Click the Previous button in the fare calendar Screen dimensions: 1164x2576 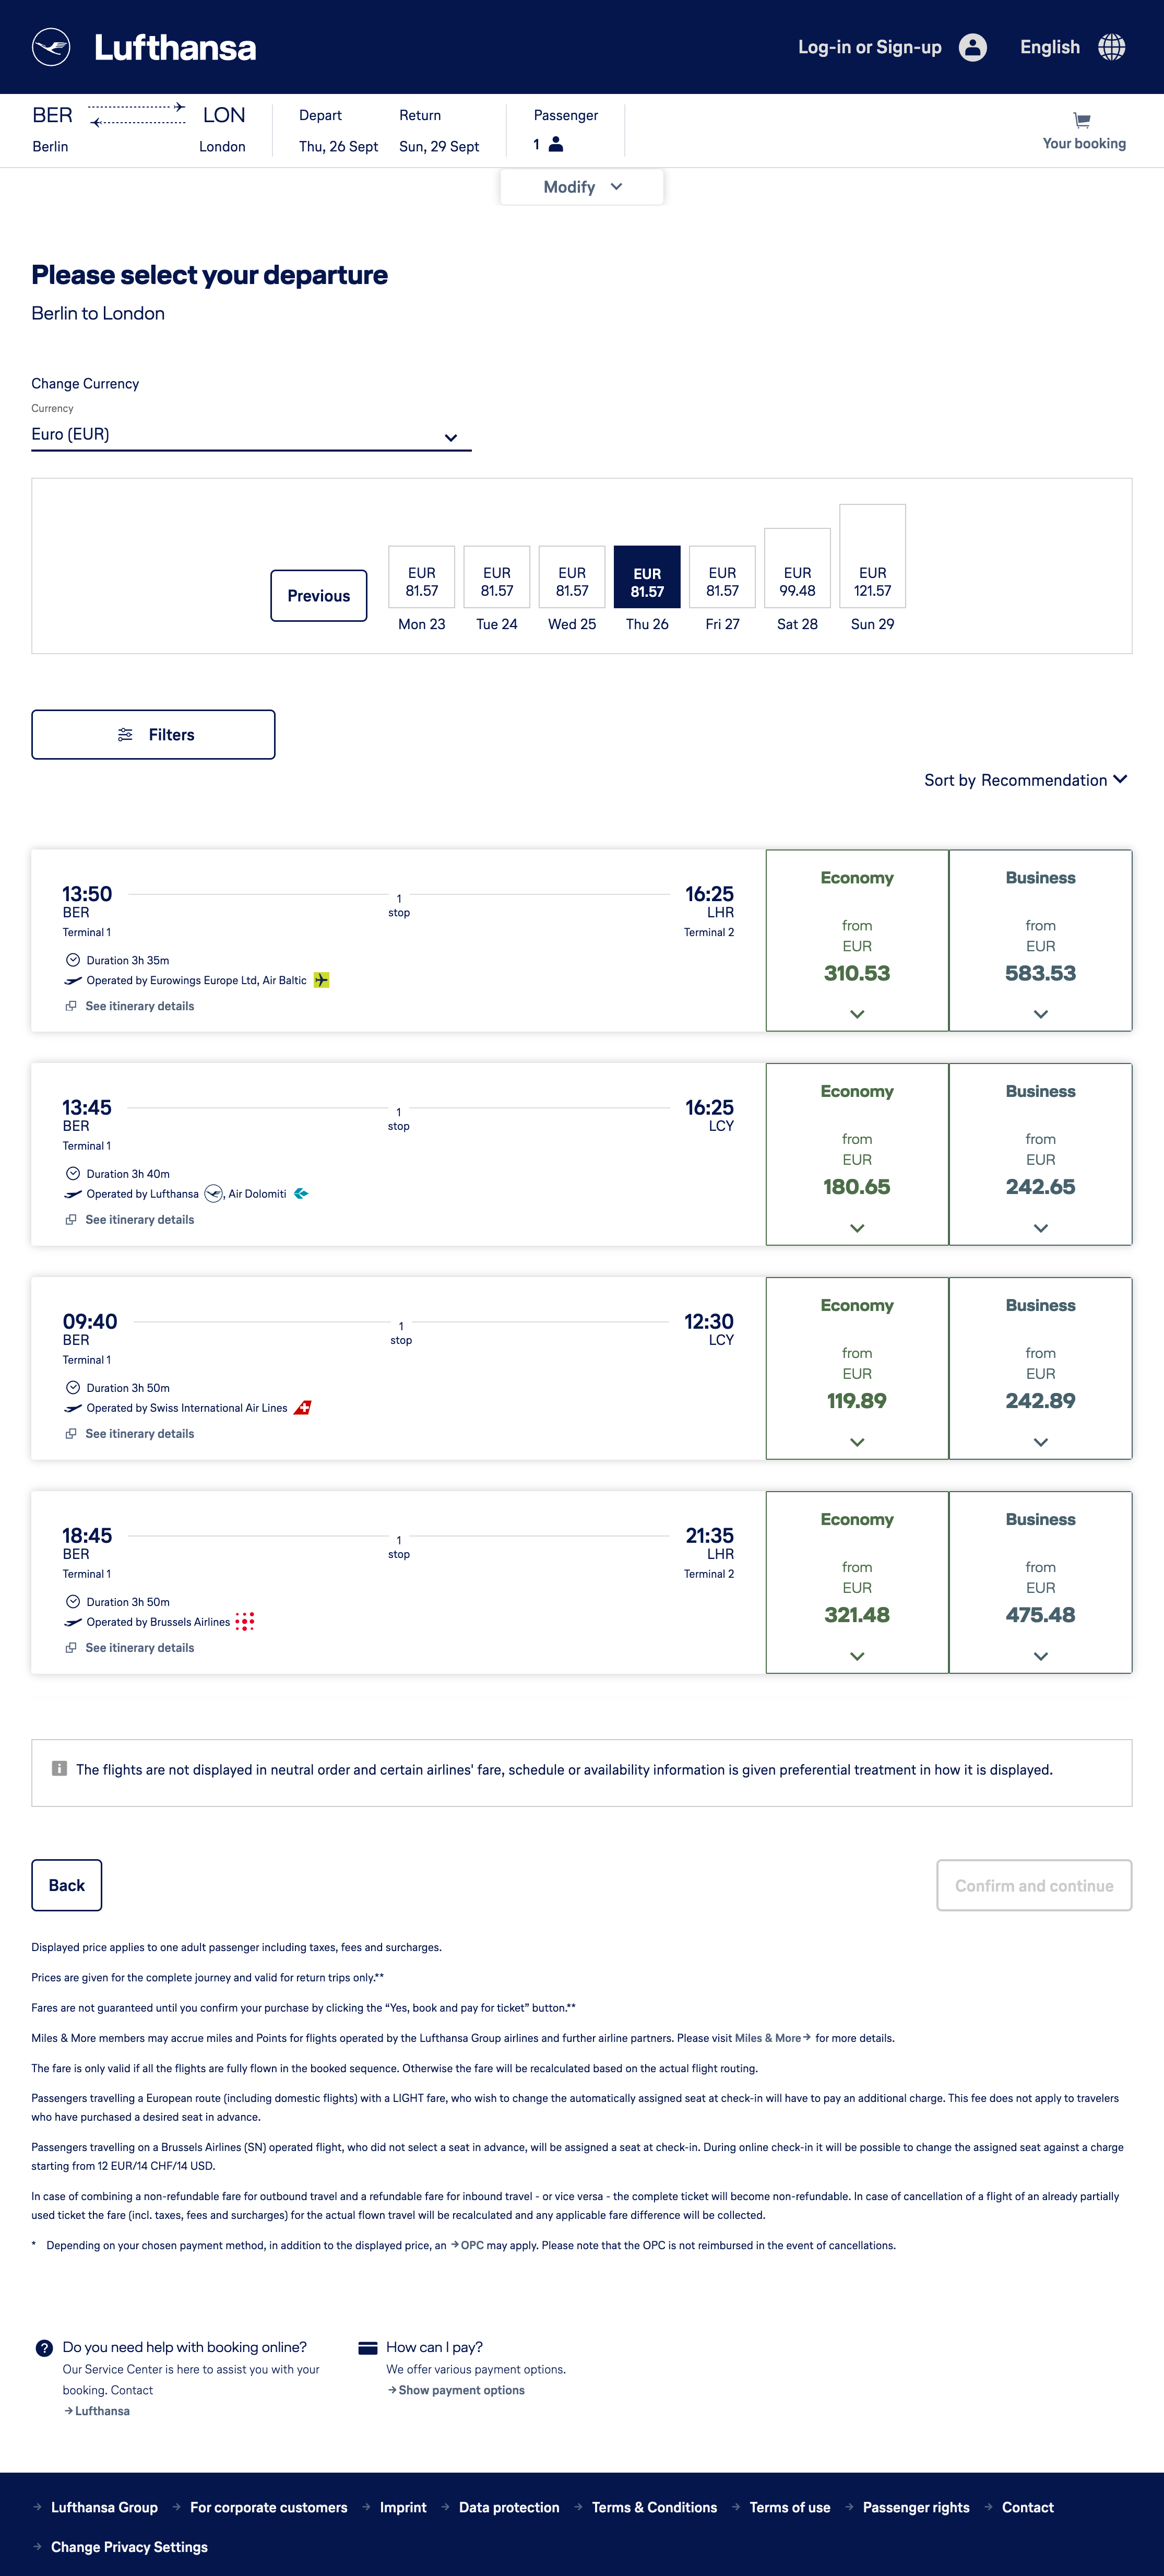point(318,595)
